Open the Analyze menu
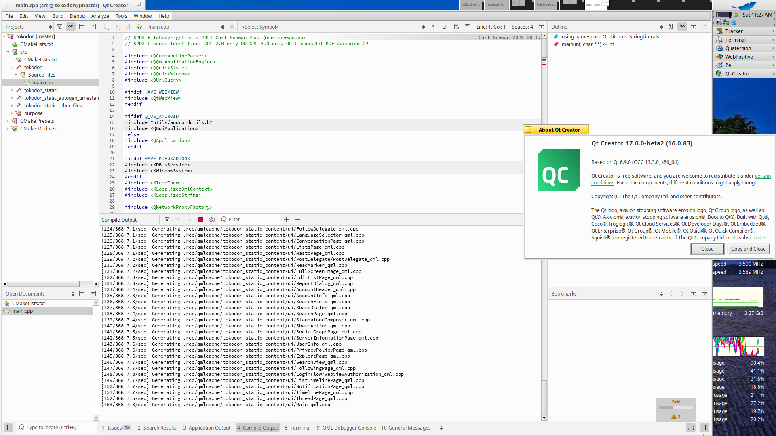The height and width of the screenshot is (436, 776). coord(100,16)
